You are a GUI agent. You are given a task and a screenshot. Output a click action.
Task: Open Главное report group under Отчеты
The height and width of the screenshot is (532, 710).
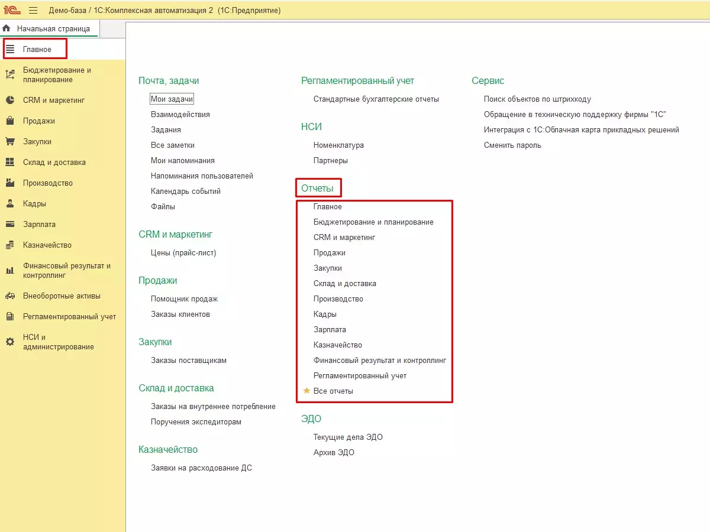(x=328, y=207)
